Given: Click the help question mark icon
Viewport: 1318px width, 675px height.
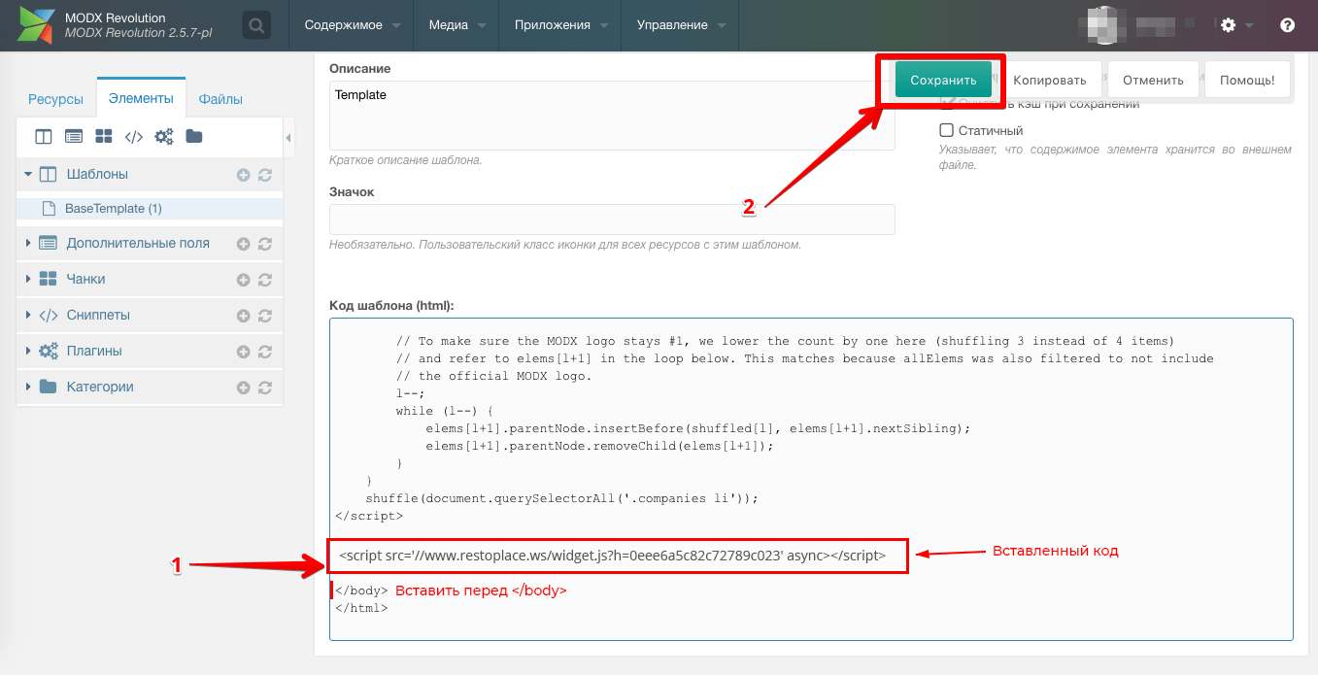Looking at the screenshot, I should coord(1287,25).
